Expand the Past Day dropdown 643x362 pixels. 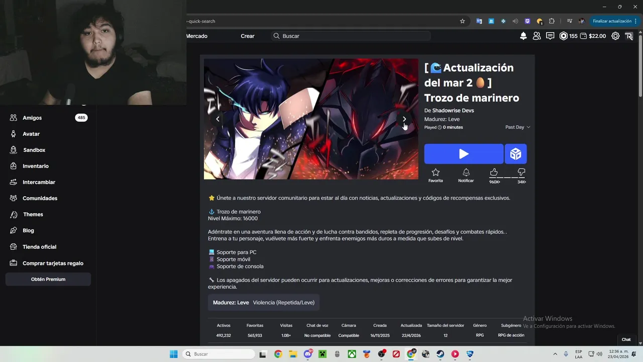517,127
